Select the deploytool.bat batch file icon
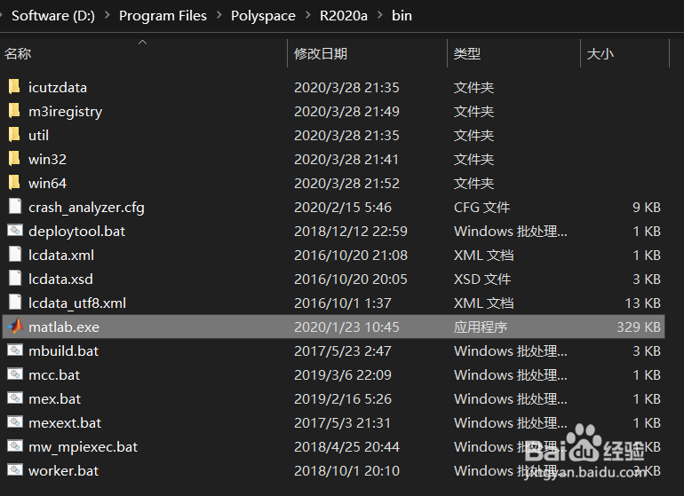This screenshot has height=496, width=684. pos(15,230)
